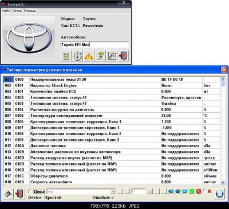Viewport: 229px width, 209px height.
Task: Click the checkered flag start icon
Action: [9, 194]
